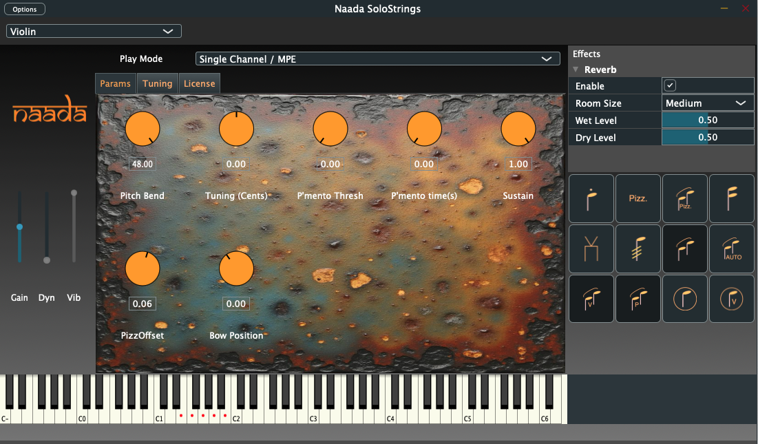The height and width of the screenshot is (444, 758).
Task: Click the P'mento time(s) value field
Action: (x=424, y=164)
